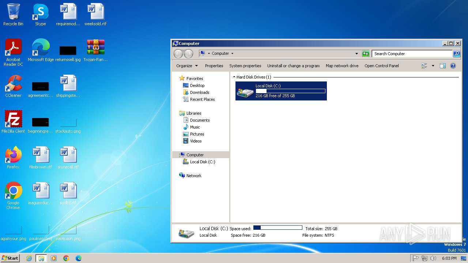This screenshot has width=468, height=263.
Task: Click the change your view icon
Action: pyautogui.click(x=424, y=66)
